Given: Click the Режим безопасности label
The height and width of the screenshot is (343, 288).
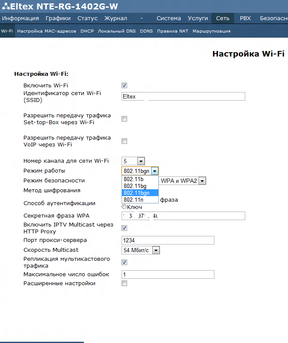Looking at the screenshot, I should [x=54, y=180].
